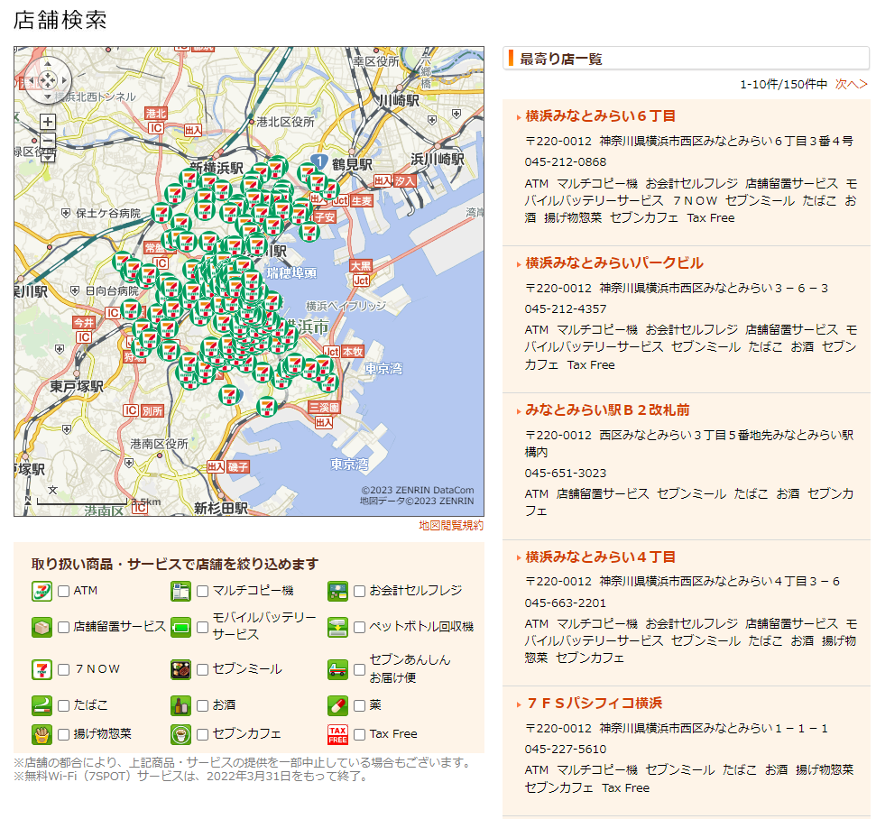Viewport: 876px width, 819px height.
Task: Click the phone number 045-212-4357
Action: tap(566, 309)
